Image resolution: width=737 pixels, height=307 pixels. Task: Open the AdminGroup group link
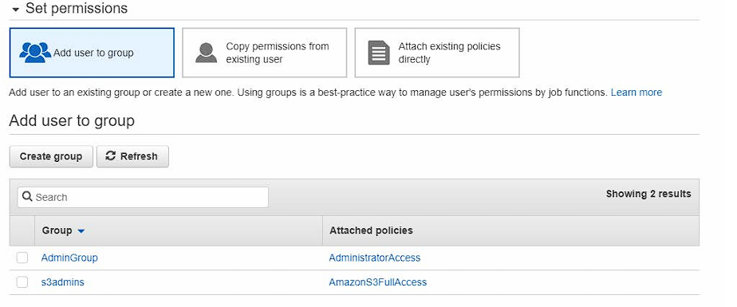click(69, 258)
